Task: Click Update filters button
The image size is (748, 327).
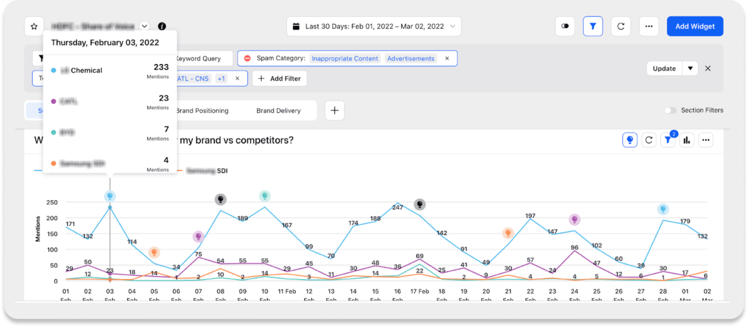Action: 664,68
